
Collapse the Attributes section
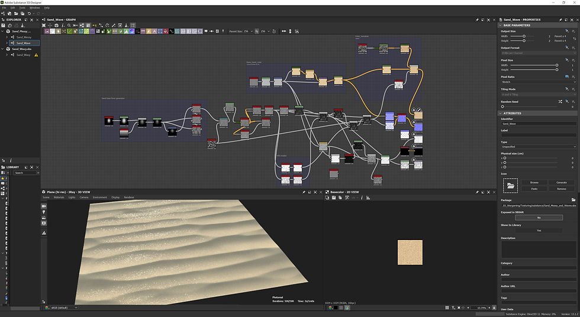[x=501, y=114]
